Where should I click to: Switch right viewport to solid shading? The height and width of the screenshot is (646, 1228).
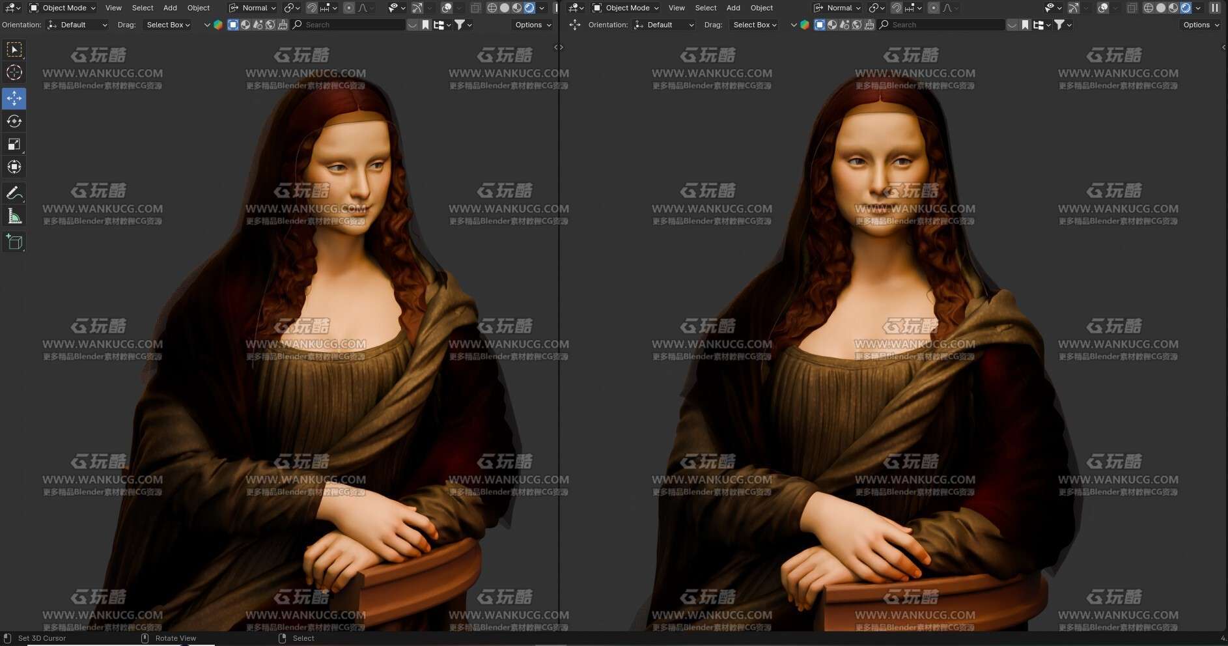pyautogui.click(x=1161, y=8)
